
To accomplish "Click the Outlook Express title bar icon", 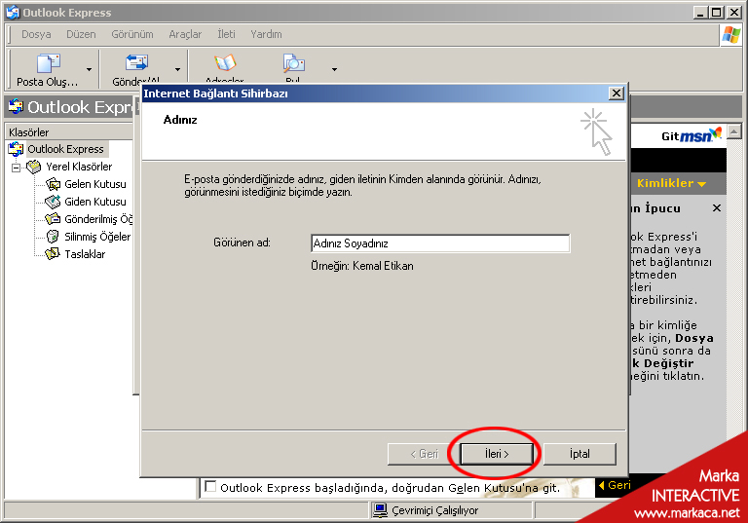I will 13,12.
